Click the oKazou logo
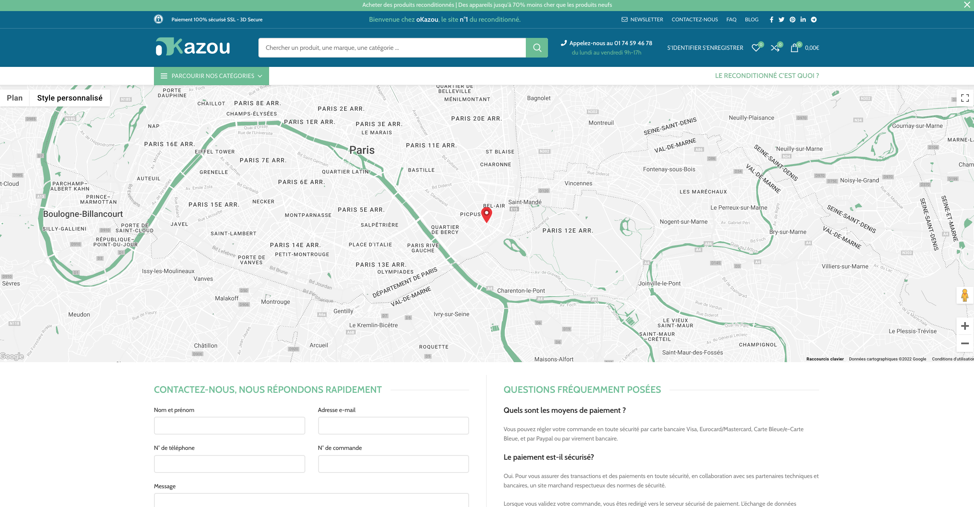Viewport: 974px width, 507px height. [193, 47]
